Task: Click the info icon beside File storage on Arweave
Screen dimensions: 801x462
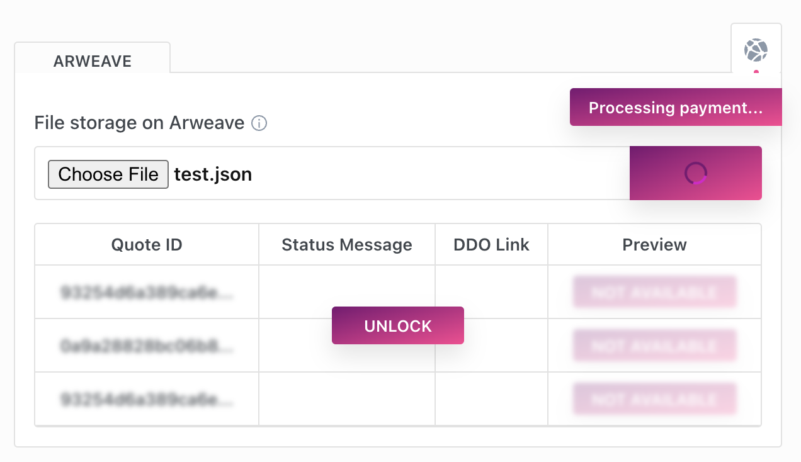Action: click(259, 123)
